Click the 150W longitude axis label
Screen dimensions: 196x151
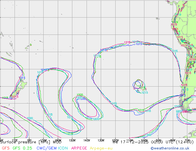[72, 141]
